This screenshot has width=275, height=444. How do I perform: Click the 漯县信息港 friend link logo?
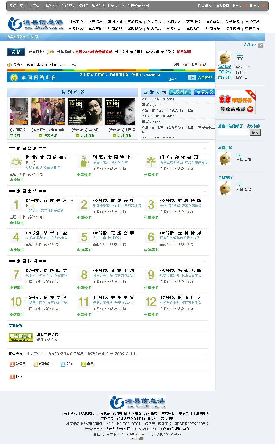point(21,337)
